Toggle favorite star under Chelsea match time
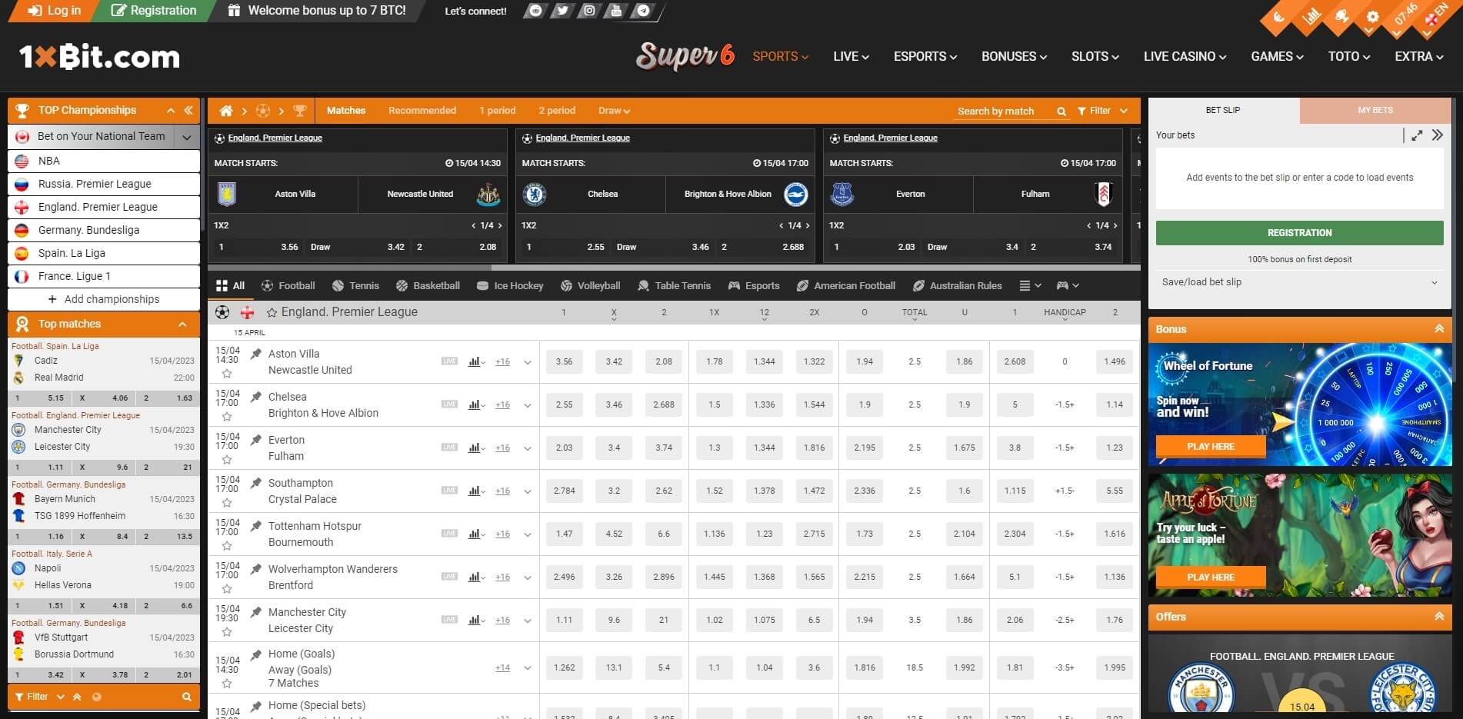This screenshot has width=1463, height=719. [227, 417]
